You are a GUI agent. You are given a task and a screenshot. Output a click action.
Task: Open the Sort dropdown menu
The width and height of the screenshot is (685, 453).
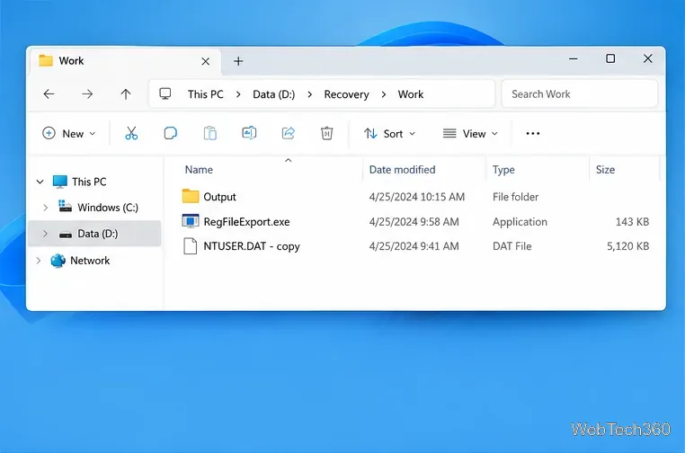click(389, 134)
